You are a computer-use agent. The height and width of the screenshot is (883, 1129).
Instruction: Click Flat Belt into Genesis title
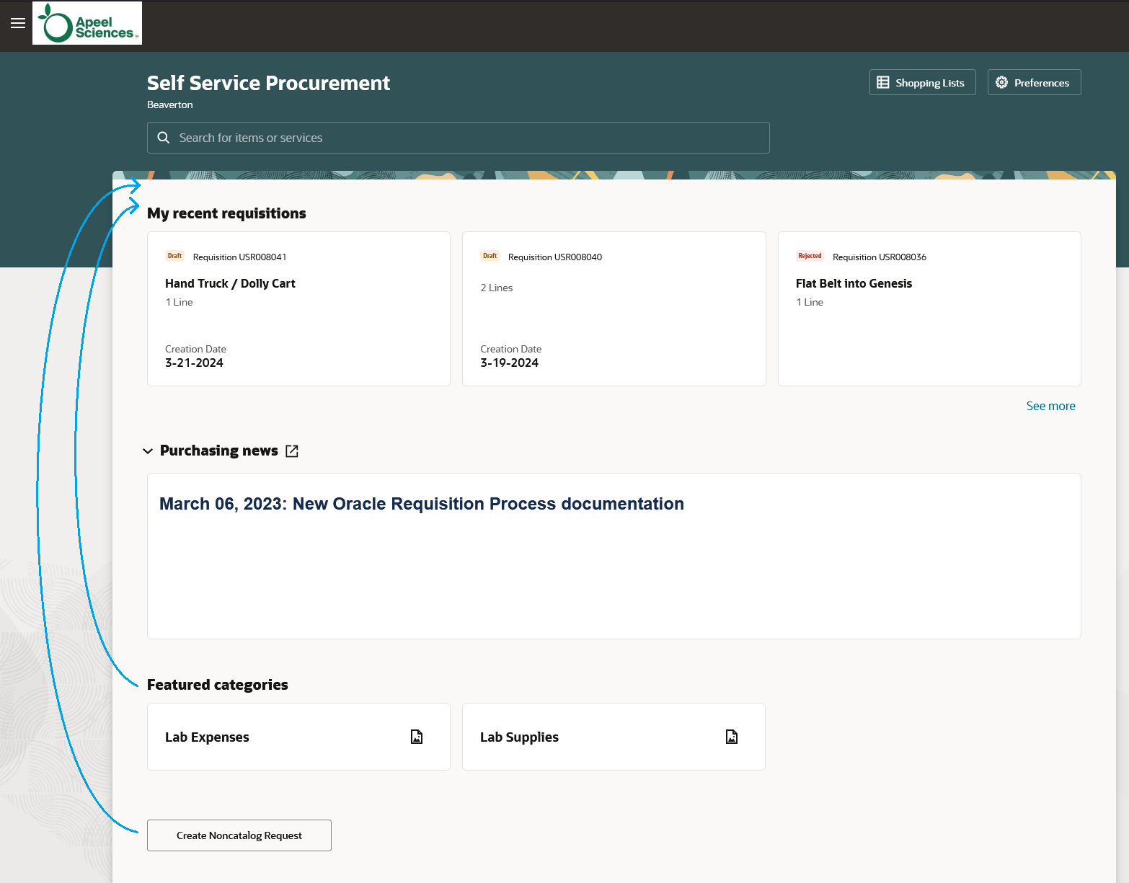(x=854, y=283)
